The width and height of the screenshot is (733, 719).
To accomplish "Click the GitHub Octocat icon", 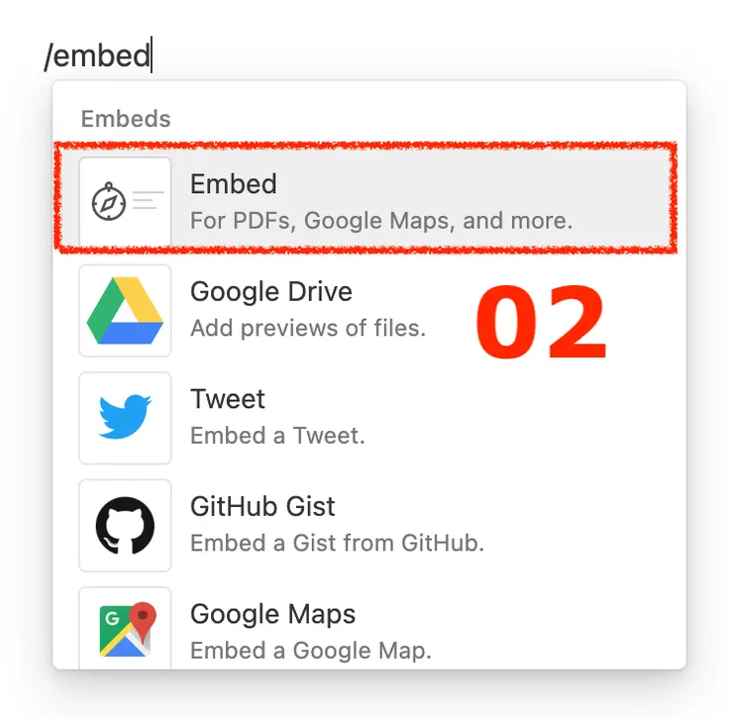I will pyautogui.click(x=125, y=526).
